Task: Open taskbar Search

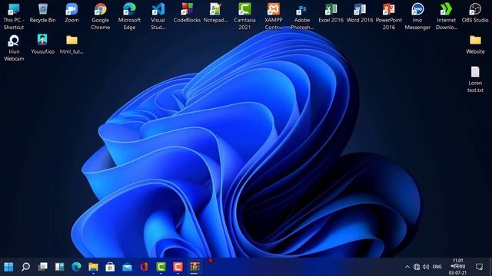Action: click(x=25, y=267)
